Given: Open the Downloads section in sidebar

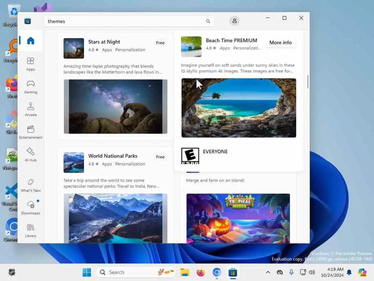Looking at the screenshot, I should pyautogui.click(x=31, y=208).
